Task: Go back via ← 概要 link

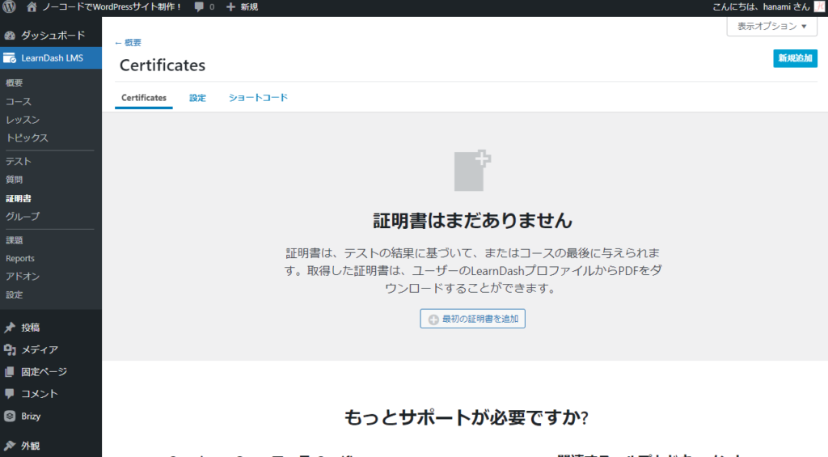Action: point(128,42)
